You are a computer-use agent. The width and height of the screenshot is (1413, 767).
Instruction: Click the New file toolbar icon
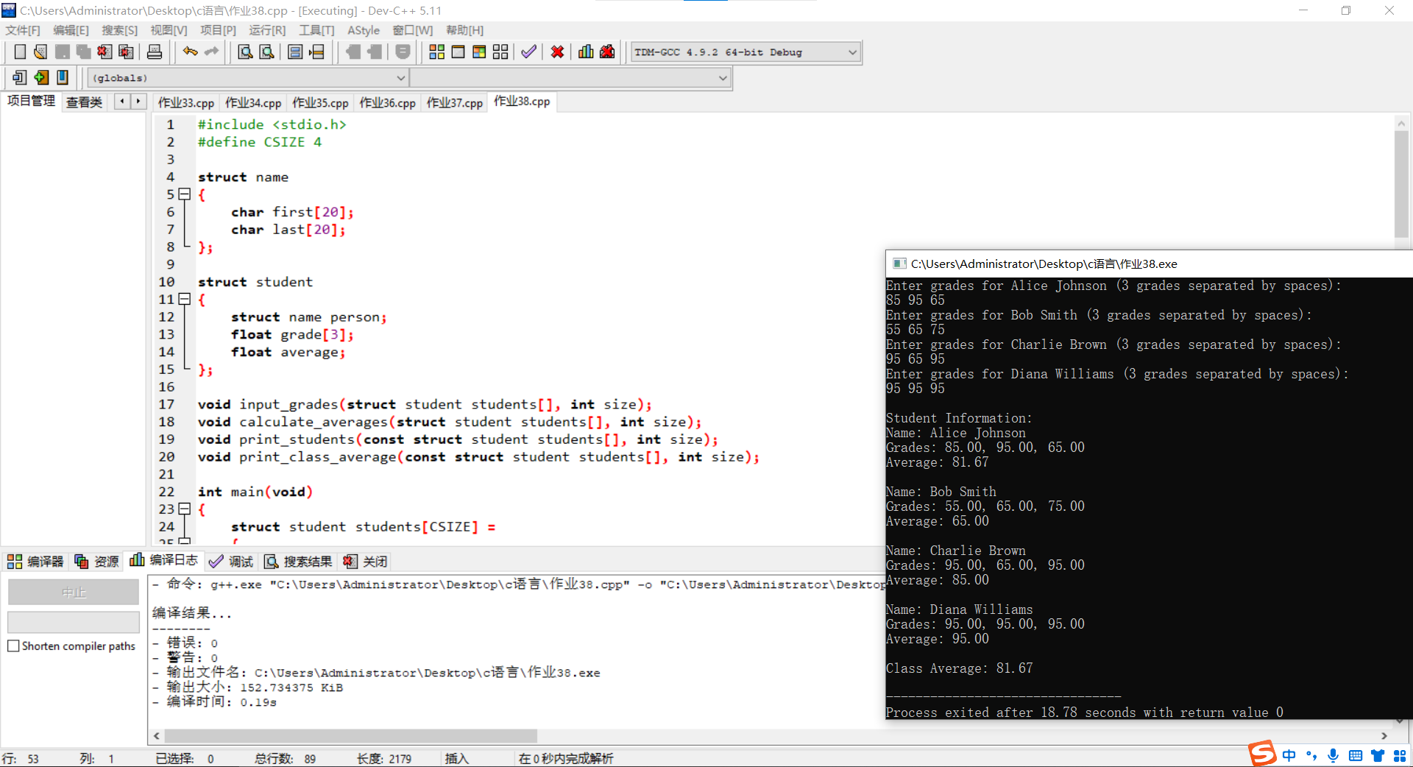(20, 52)
